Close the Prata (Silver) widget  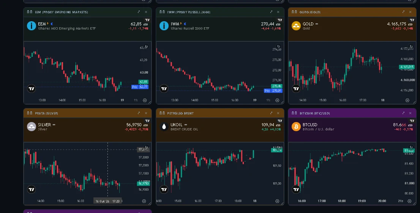tap(146, 113)
